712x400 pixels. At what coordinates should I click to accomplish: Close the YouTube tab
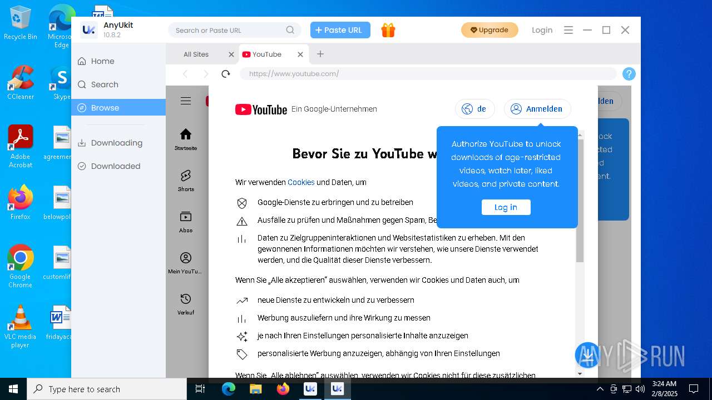300,54
